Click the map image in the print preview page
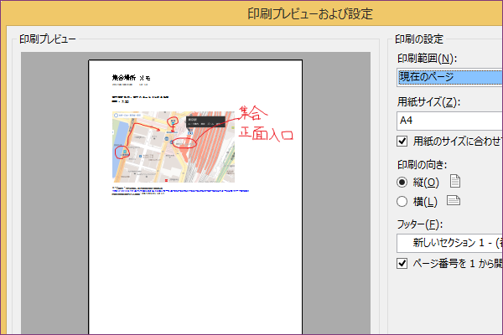 [x=174, y=147]
